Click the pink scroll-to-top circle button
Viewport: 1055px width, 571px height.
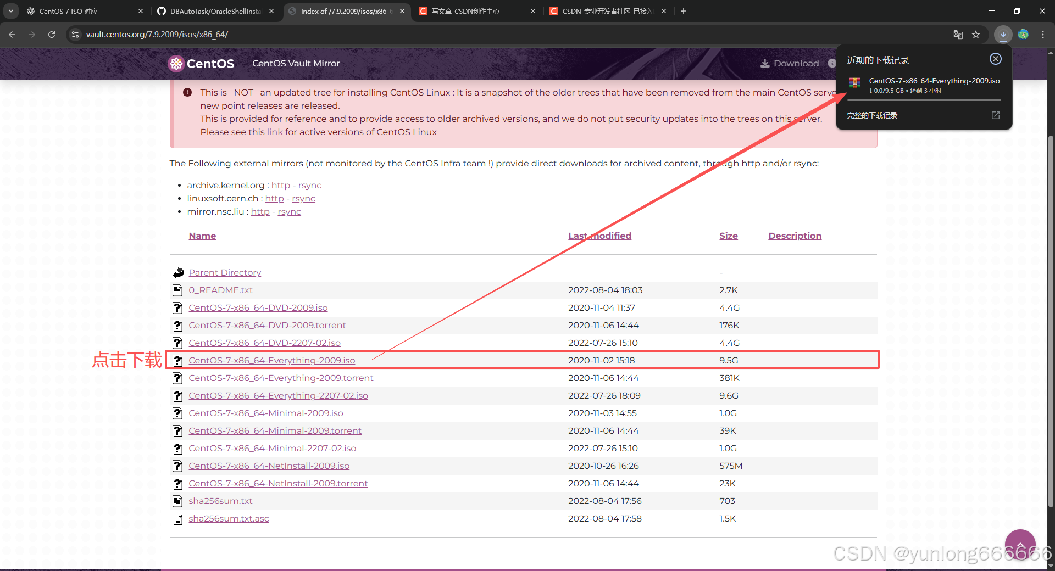click(1020, 544)
